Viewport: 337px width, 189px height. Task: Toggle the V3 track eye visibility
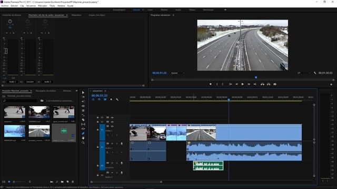[112, 118]
